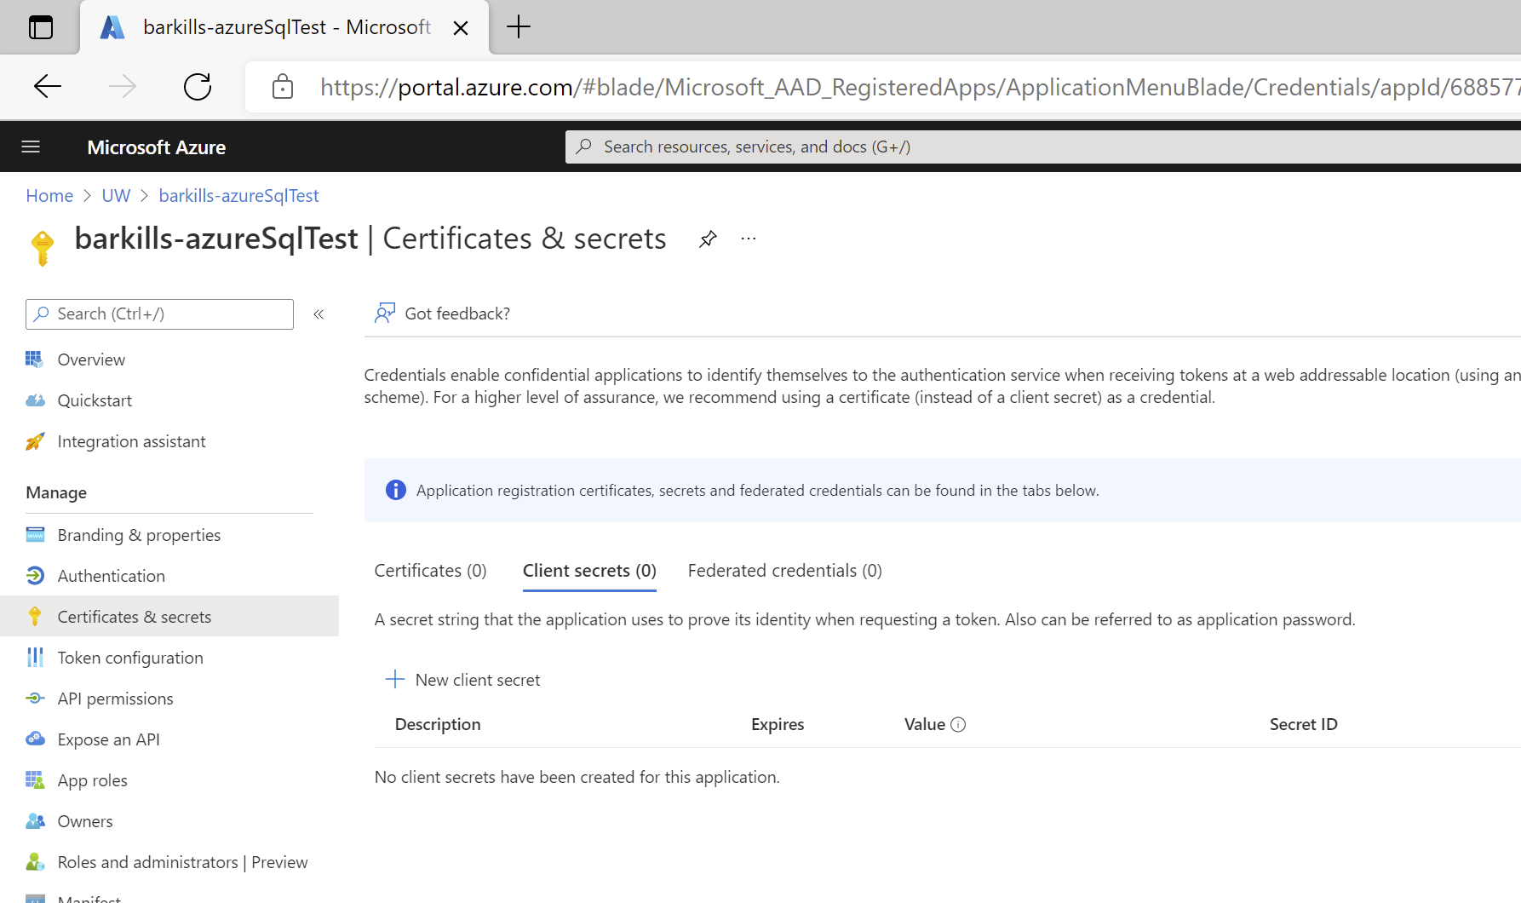Click the info icon next to Value column
The width and height of the screenshot is (1521, 903).
click(x=958, y=724)
